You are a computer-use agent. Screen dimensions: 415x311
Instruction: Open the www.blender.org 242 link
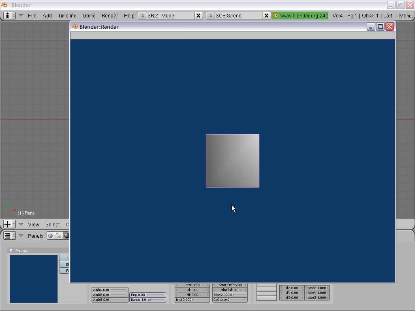304,15
